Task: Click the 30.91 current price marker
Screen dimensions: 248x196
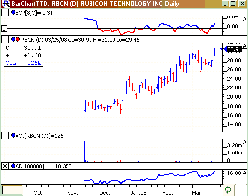Action: pyautogui.click(x=233, y=49)
